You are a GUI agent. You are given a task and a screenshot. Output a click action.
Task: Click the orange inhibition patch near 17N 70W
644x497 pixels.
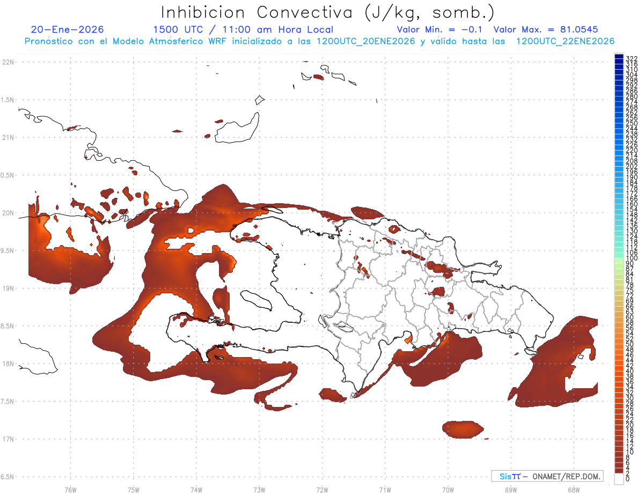pos(463,429)
